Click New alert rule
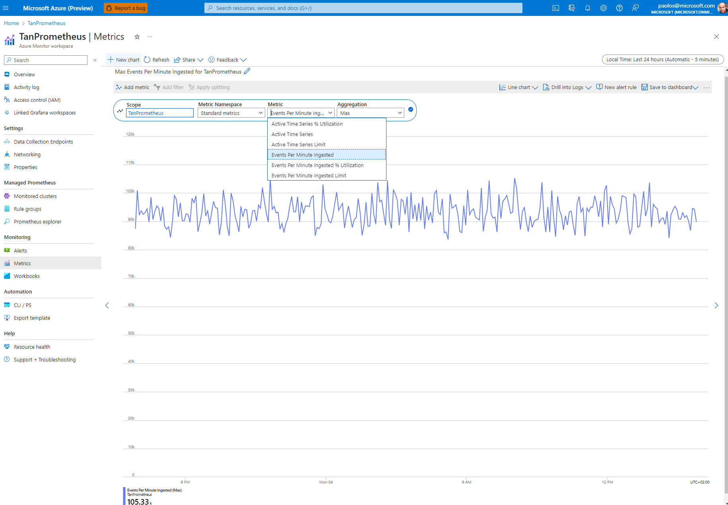Viewport: 728px width, 505px height. pos(616,87)
